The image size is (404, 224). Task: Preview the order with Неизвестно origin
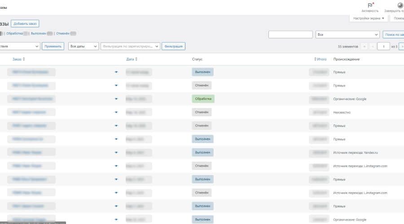116,112
